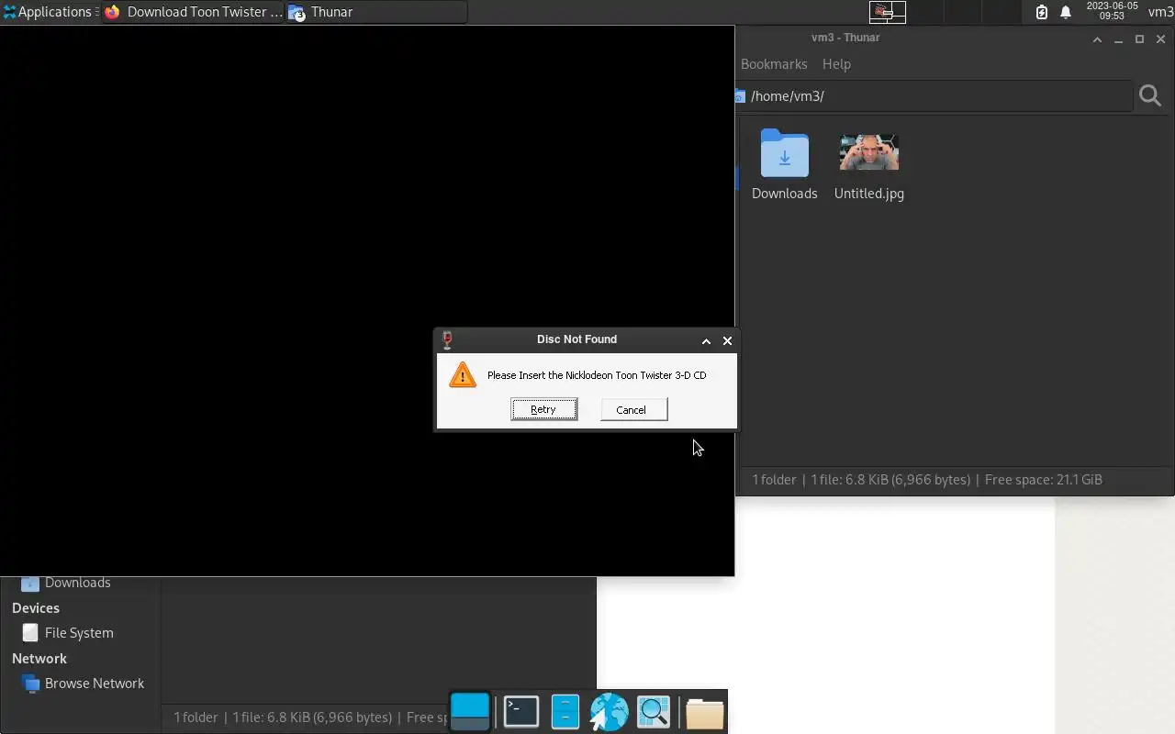Launch the terminal emulator from dock
The width and height of the screenshot is (1175, 734).
click(521, 712)
